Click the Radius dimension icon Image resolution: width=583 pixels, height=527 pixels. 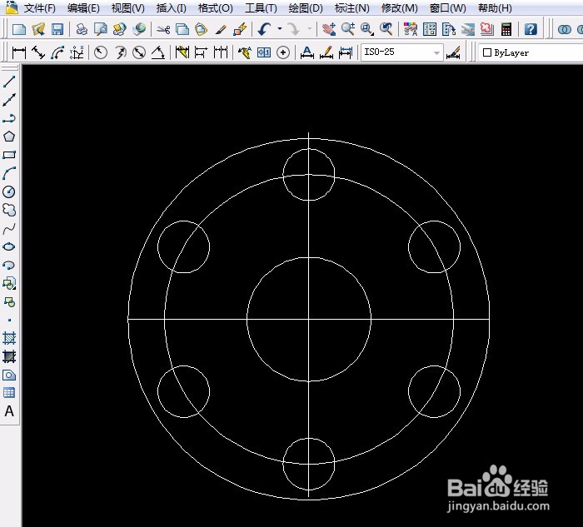pyautogui.click(x=101, y=52)
